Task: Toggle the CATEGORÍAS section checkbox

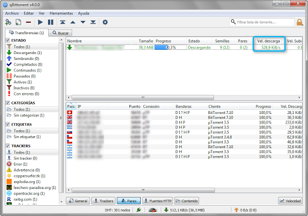Action: coord(8,103)
